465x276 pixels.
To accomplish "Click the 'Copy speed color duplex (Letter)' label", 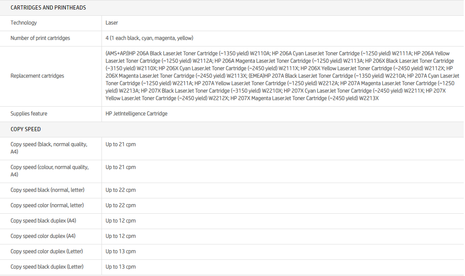I will click(47, 252).
